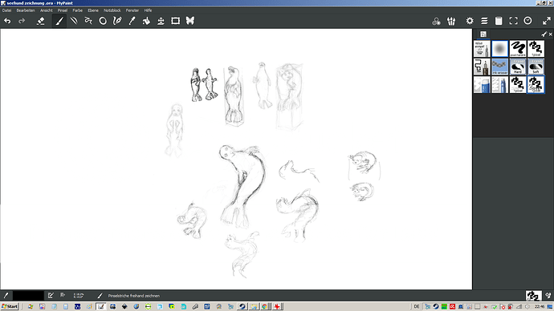The height and width of the screenshot is (311, 554).
Task: Activate the eraser mode icon
Action: tap(41, 21)
